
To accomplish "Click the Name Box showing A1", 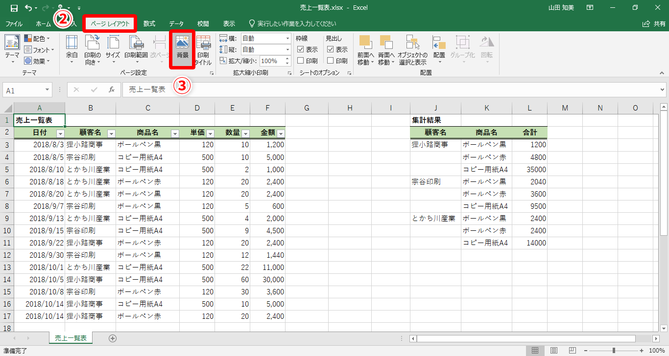I will (x=24, y=90).
